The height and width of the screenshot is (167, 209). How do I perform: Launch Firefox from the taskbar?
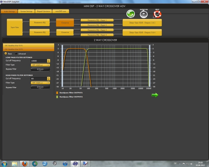click(x=25, y=164)
